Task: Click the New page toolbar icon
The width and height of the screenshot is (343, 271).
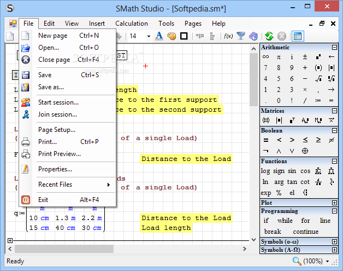Action: (10, 36)
